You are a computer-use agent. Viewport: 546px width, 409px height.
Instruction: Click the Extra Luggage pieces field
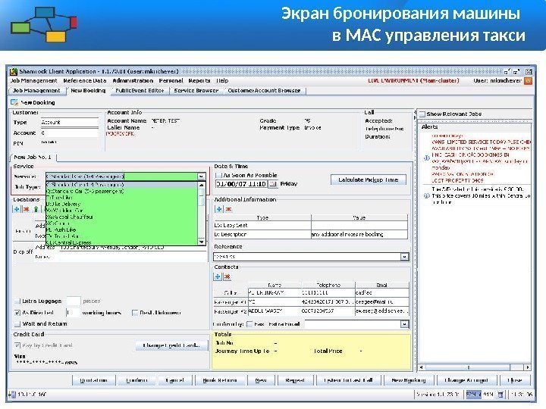(x=73, y=301)
